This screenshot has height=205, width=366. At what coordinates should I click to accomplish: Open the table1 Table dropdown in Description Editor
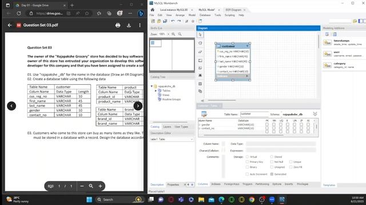point(172,139)
